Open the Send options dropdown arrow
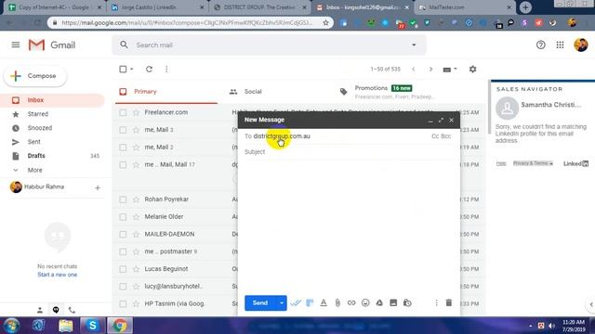595x334 pixels. pos(282,303)
